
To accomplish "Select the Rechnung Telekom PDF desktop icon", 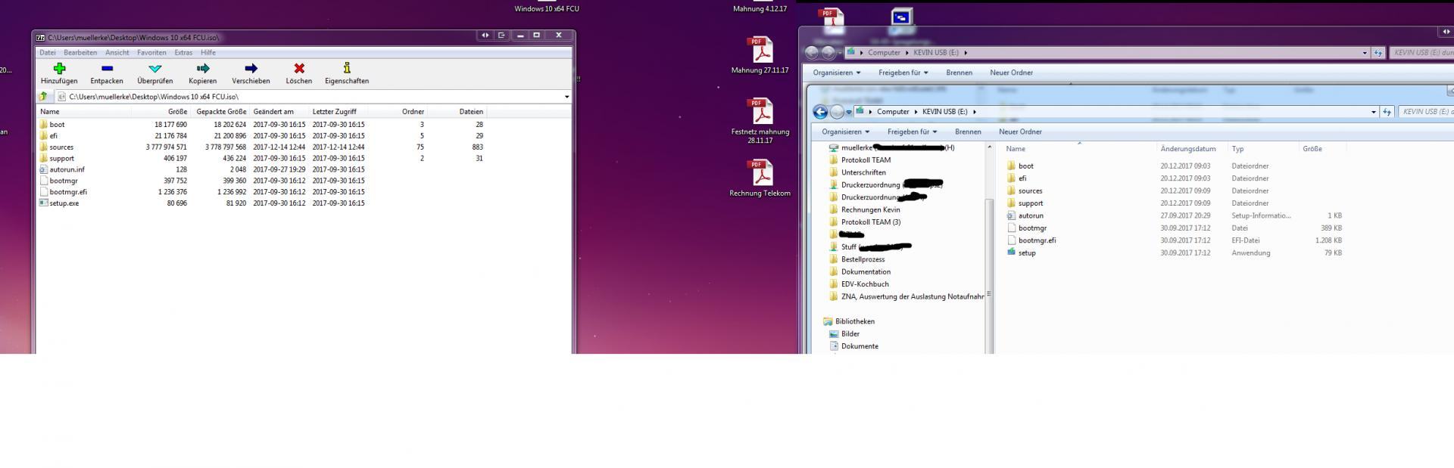I will pyautogui.click(x=760, y=178).
